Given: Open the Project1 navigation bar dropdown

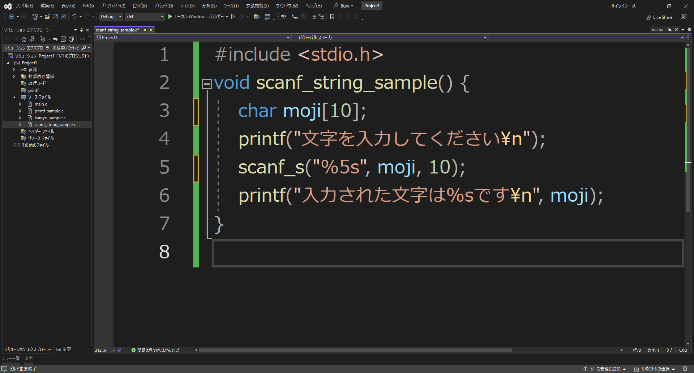Looking at the screenshot, I should tap(193, 38).
